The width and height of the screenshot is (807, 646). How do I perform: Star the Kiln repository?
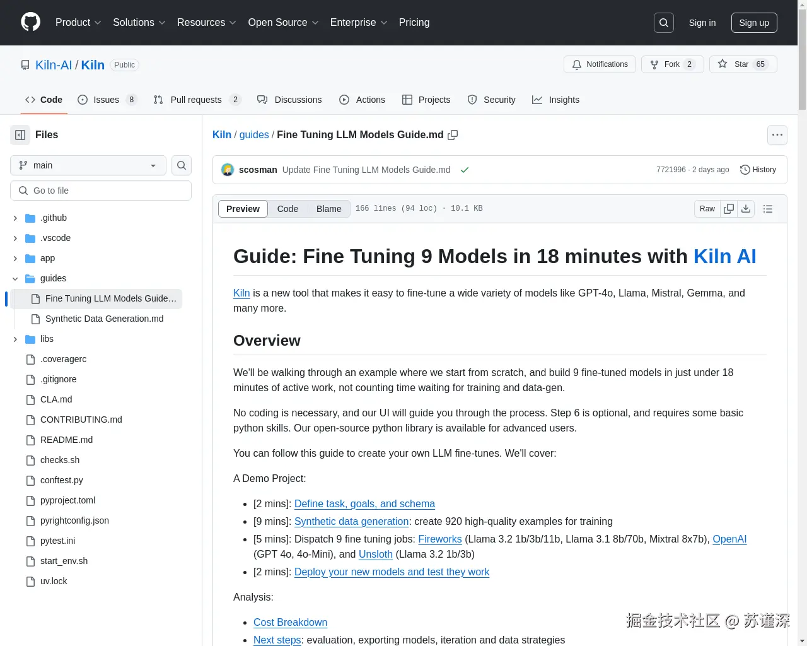pos(743,64)
